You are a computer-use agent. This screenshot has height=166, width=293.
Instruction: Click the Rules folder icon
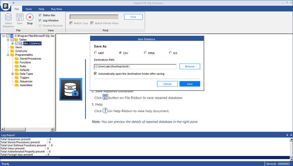click(17, 66)
